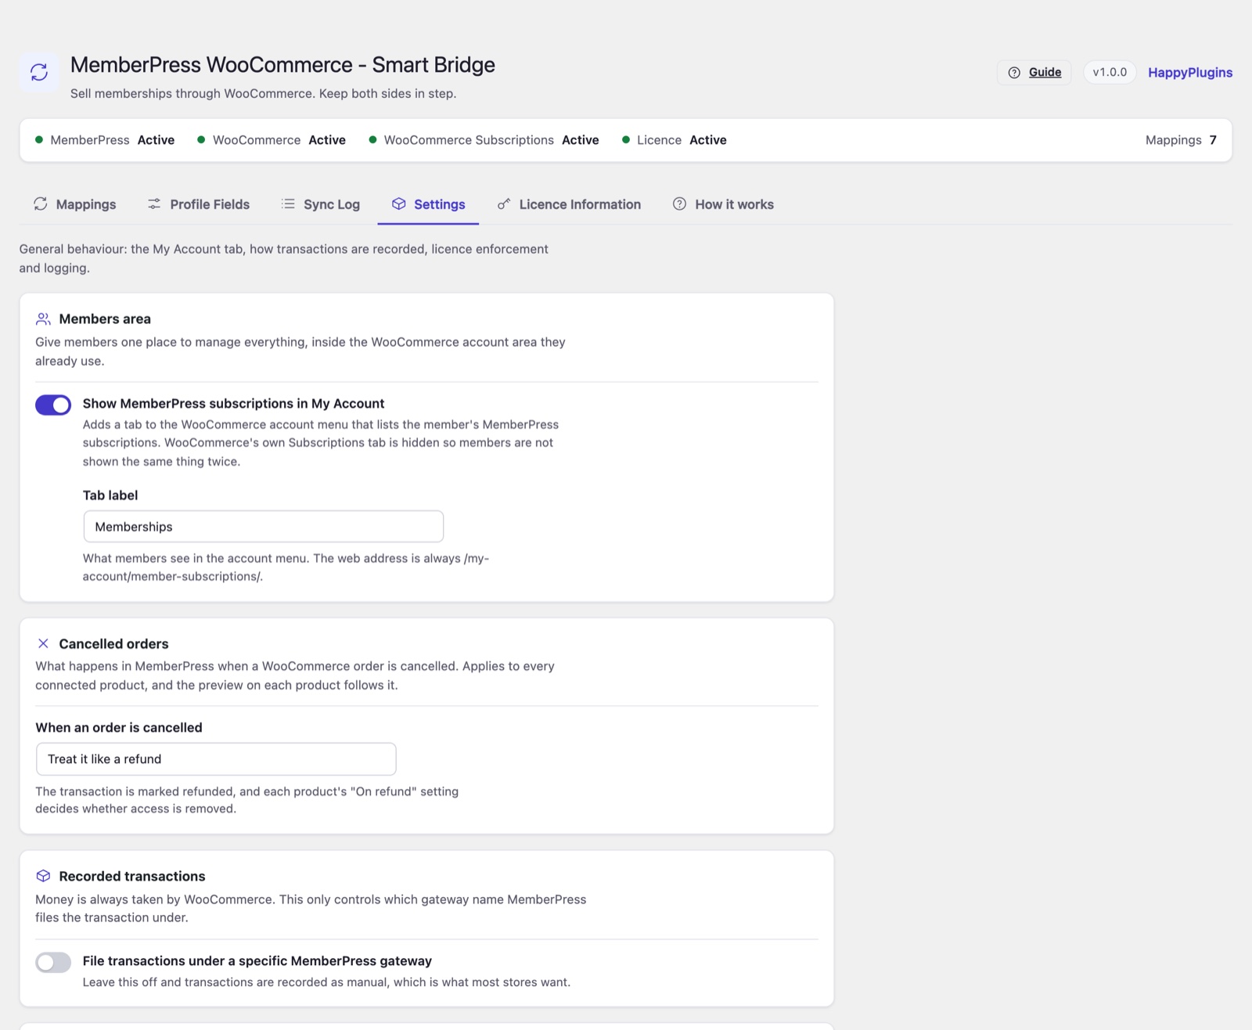
Task: Click the Mappings 7 counter
Action: click(1181, 140)
